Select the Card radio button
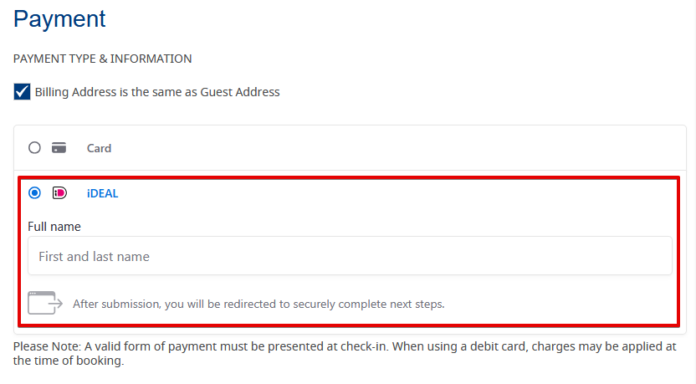Screen dimensions: 696x384 click(34, 148)
